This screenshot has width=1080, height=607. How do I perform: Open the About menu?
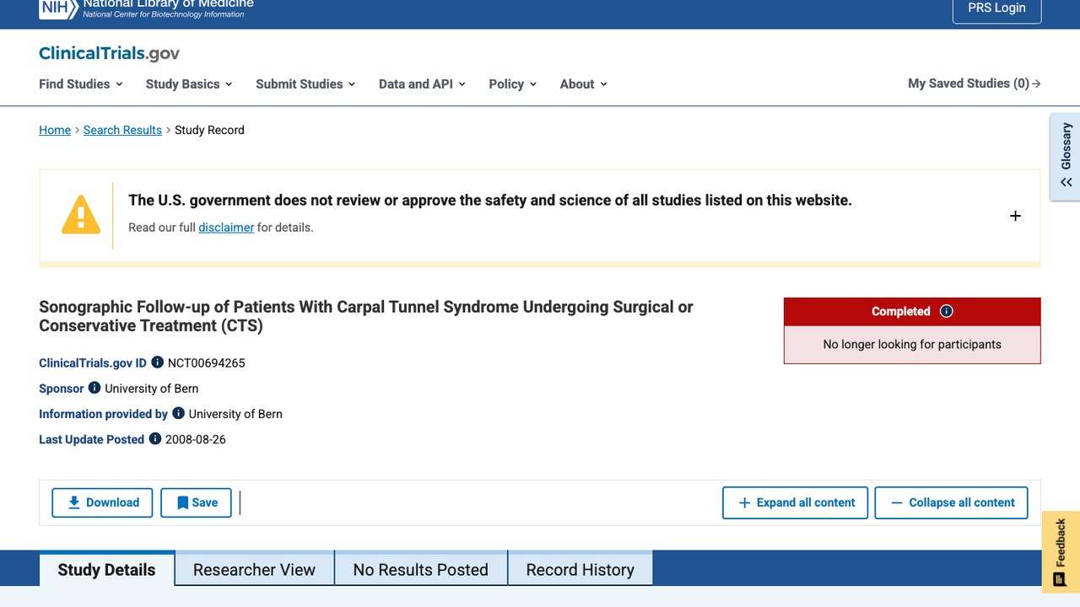click(x=584, y=83)
